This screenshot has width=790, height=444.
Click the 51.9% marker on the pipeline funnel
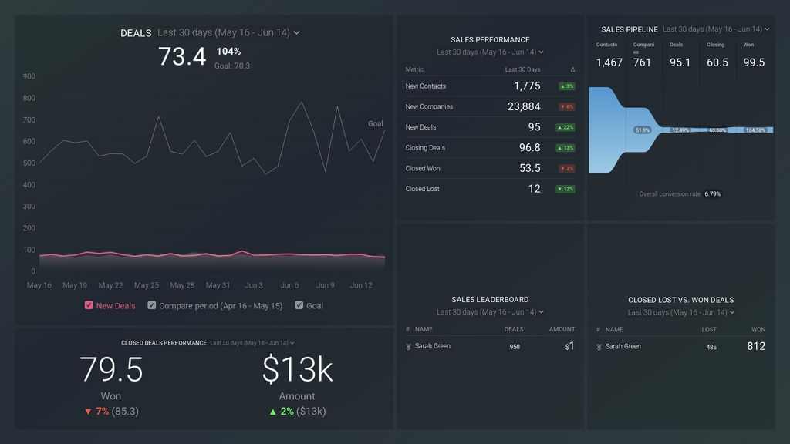(643, 130)
